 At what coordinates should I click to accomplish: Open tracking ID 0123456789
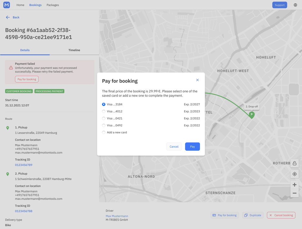24,165
